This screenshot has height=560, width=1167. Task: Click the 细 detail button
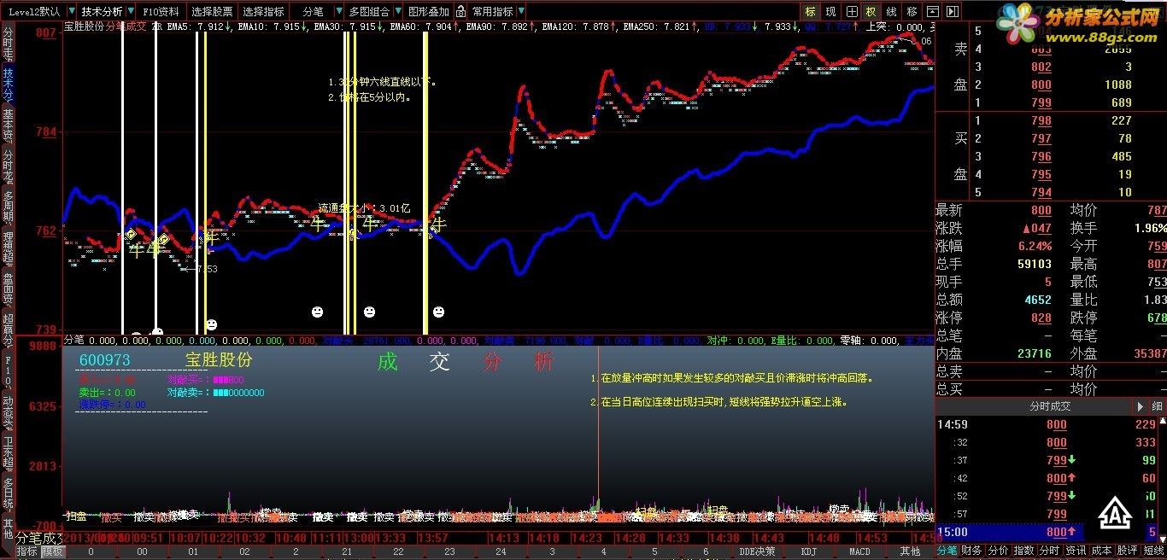click(x=1158, y=406)
